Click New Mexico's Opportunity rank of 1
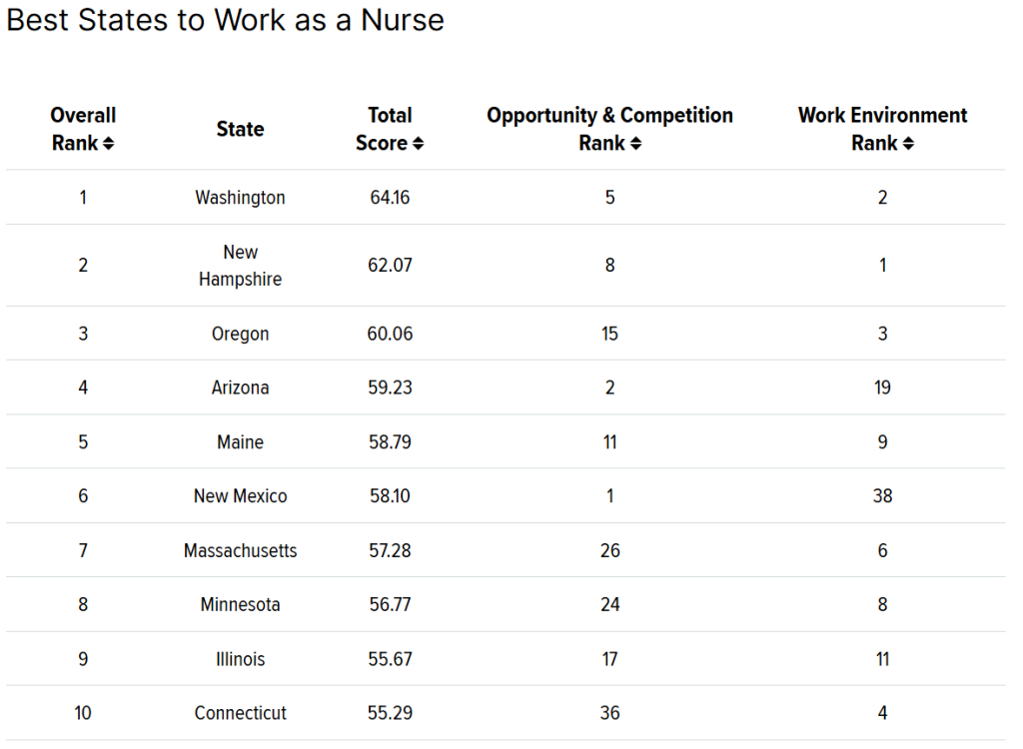 609,495
